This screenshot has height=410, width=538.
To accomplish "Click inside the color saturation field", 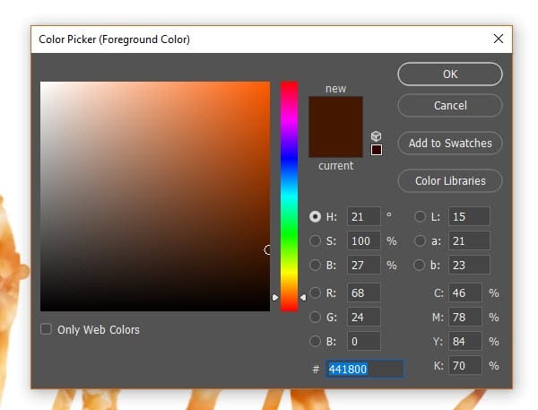I will 154,196.
